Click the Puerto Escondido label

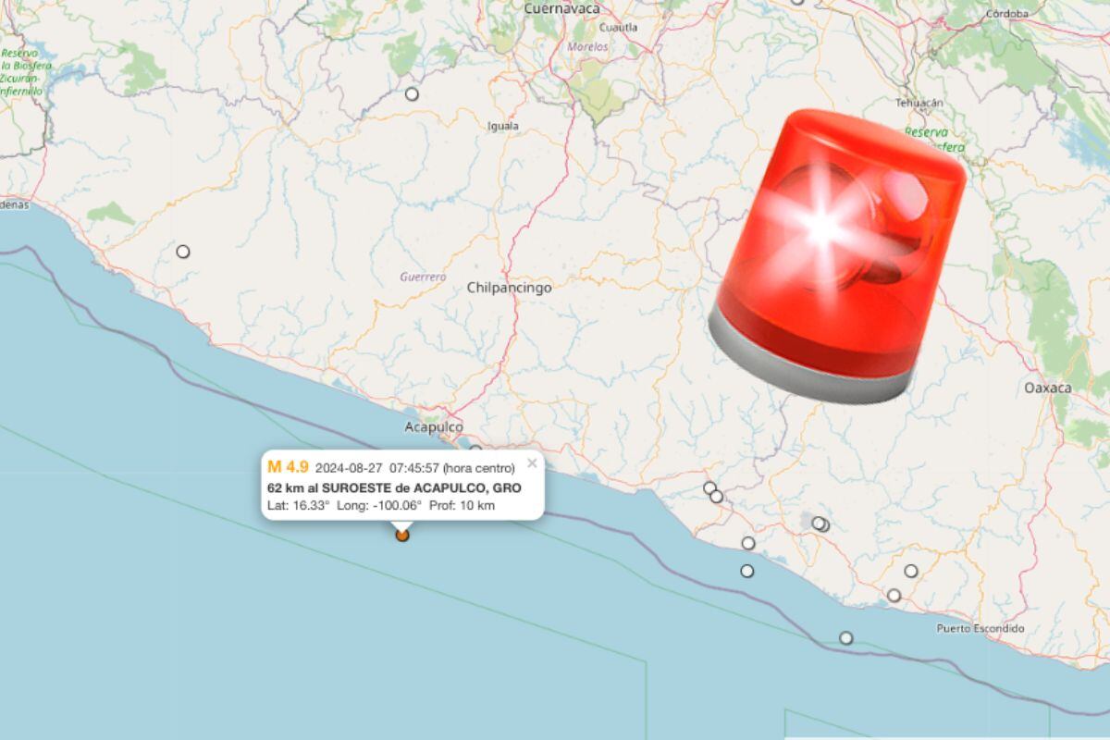click(x=980, y=628)
